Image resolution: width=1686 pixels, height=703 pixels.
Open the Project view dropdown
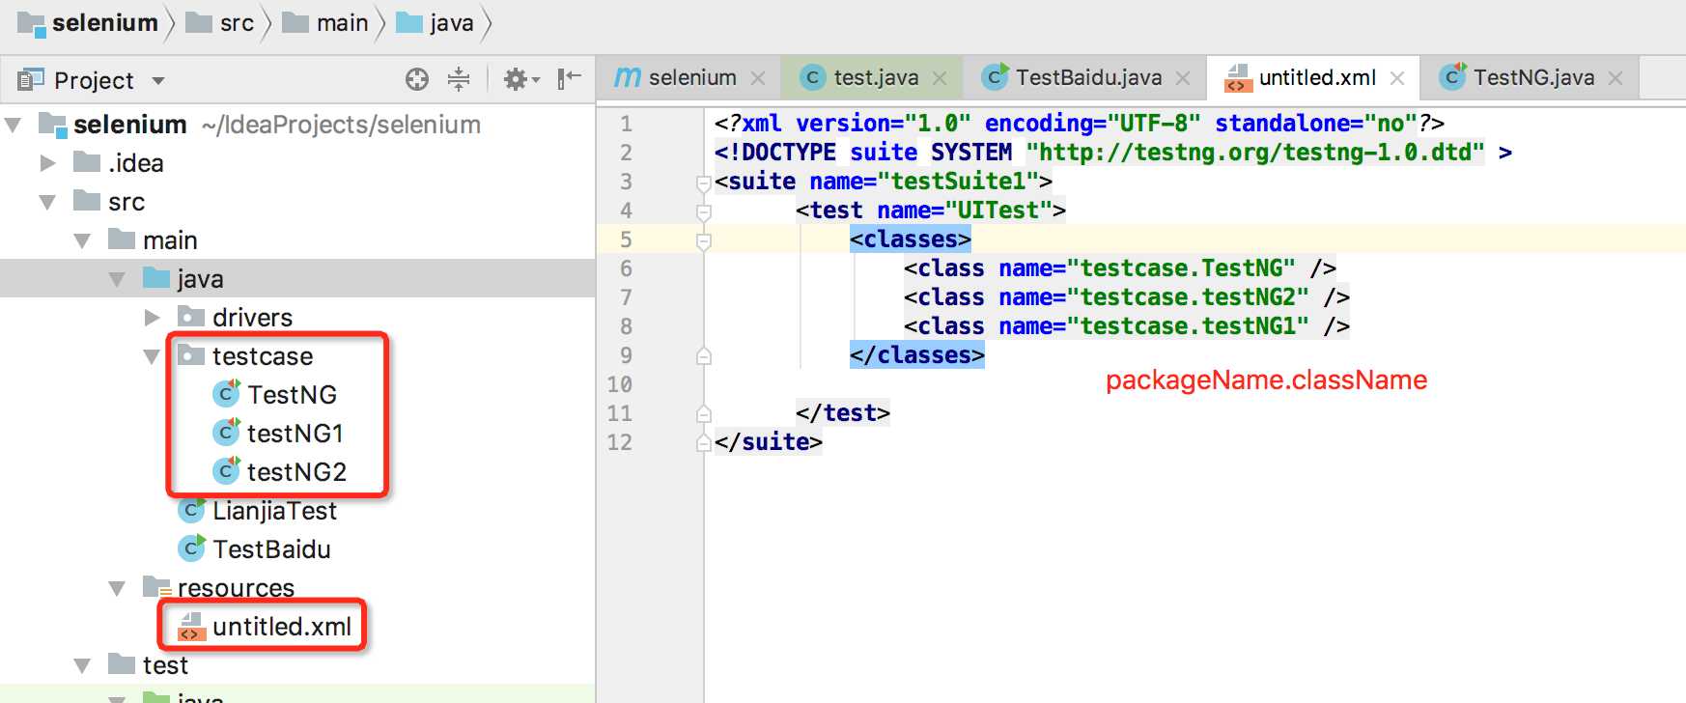tap(158, 81)
